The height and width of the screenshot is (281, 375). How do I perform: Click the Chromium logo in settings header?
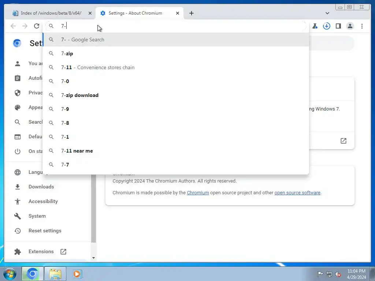coord(17,43)
